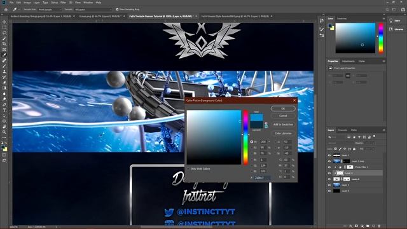
Task: Select the Eraser tool
Action: 4,83
